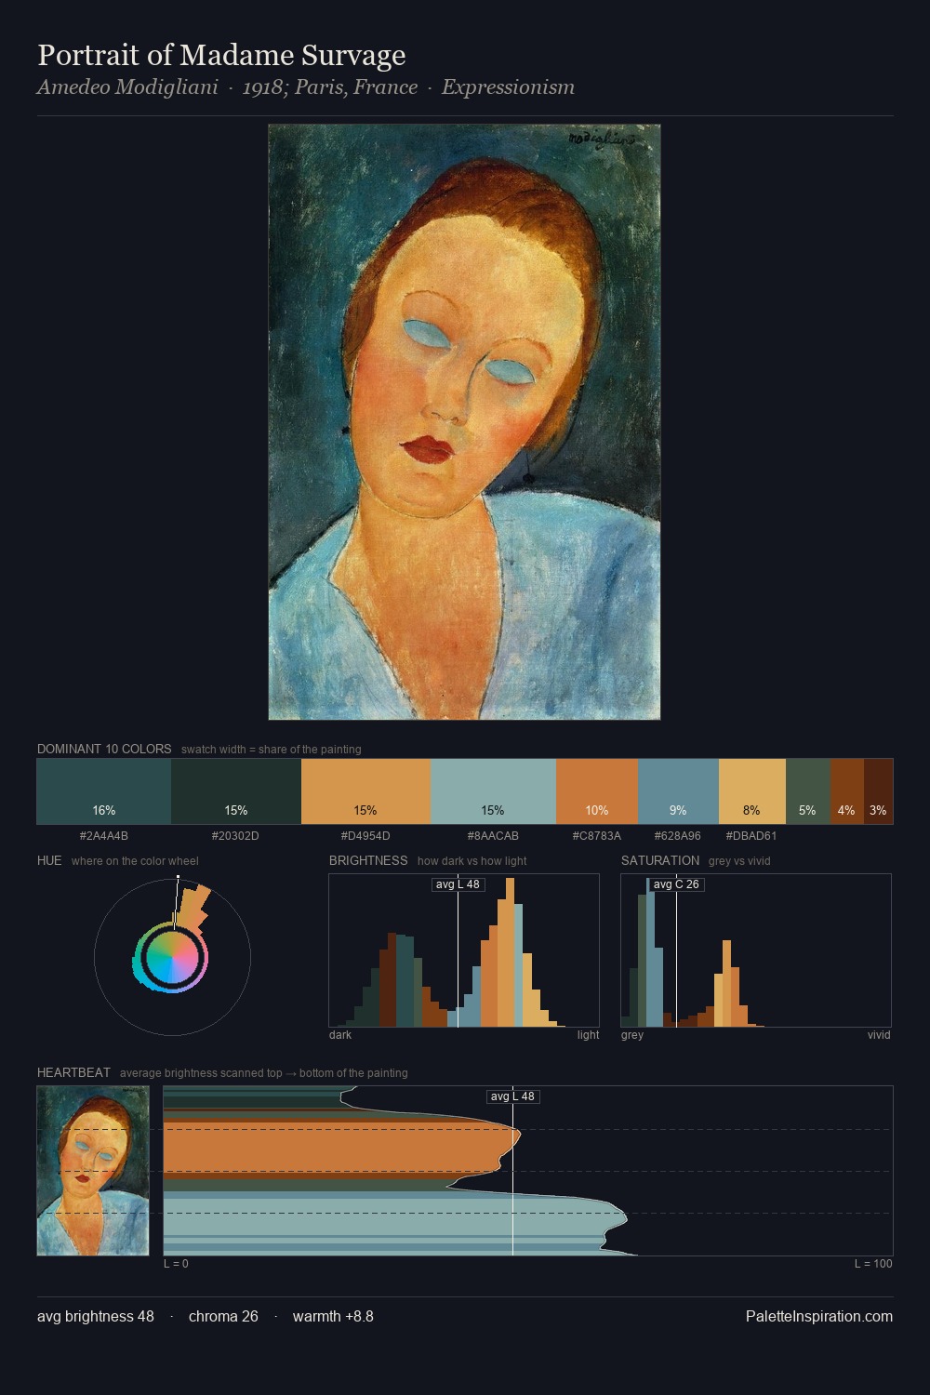Image resolution: width=930 pixels, height=1395 pixels.
Task: Click the Portrait of Madame Survage title
Action: coord(221,55)
